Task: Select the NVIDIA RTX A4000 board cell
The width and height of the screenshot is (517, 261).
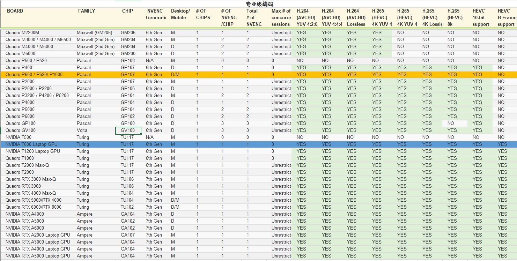Action: tap(36, 214)
